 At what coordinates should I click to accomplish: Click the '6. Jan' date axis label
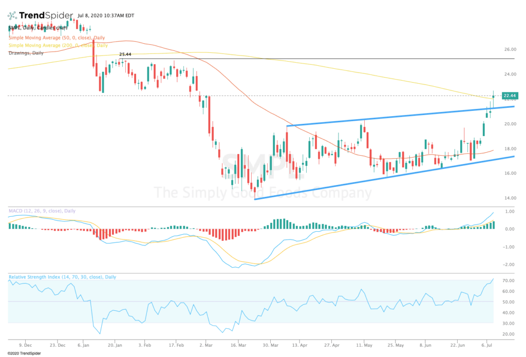coord(83,345)
